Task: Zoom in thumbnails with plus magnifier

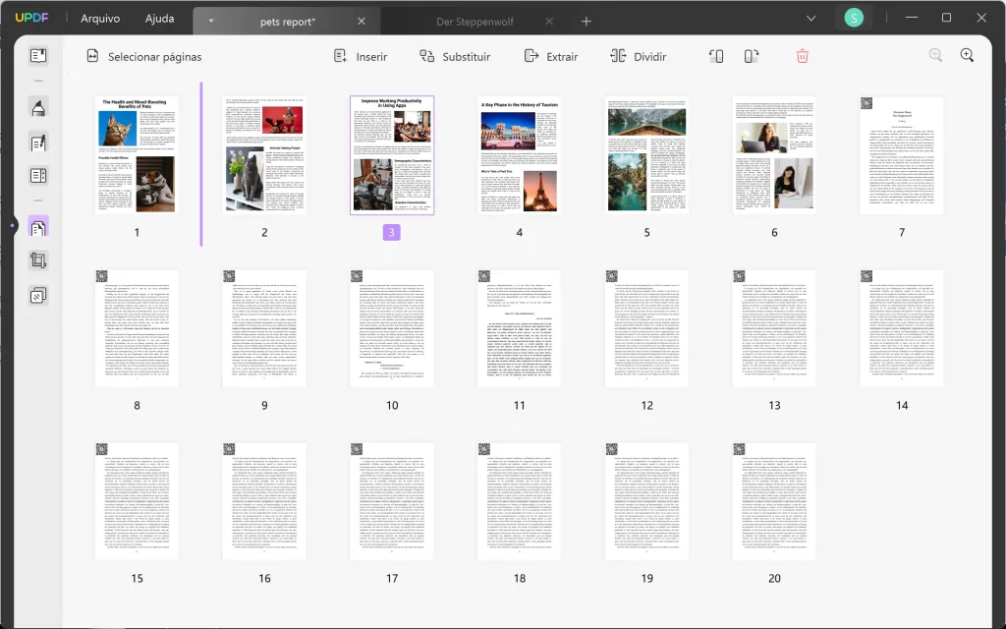Action: pos(967,56)
